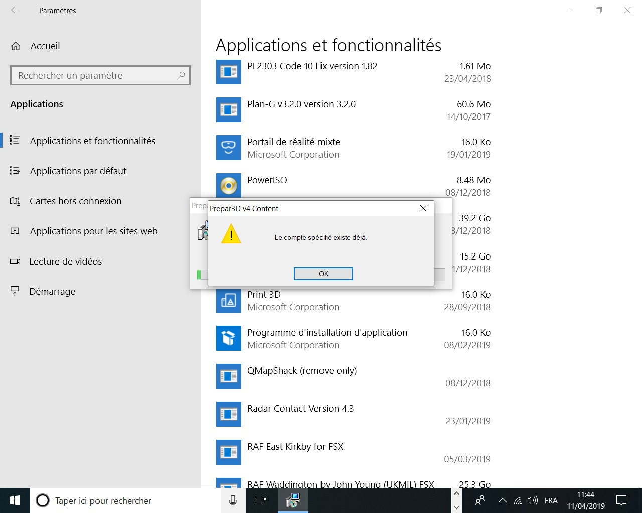Click the Print 3D app icon

pos(229,300)
